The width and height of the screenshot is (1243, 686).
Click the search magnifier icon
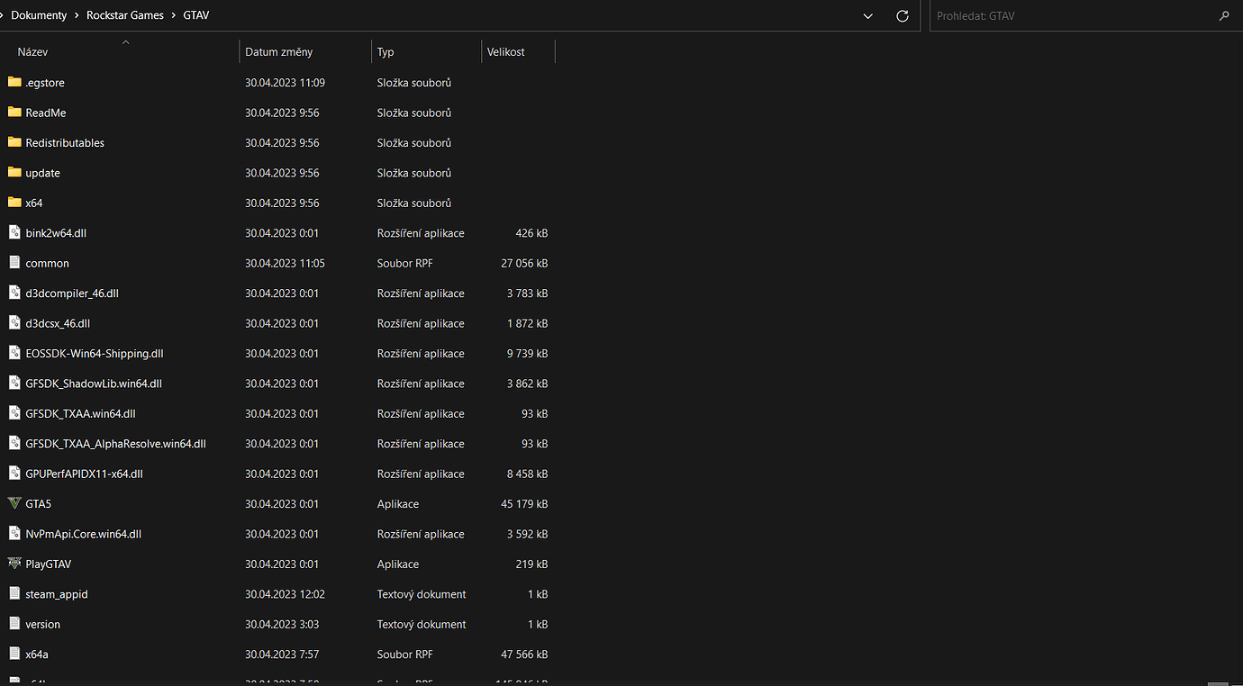tap(1223, 16)
